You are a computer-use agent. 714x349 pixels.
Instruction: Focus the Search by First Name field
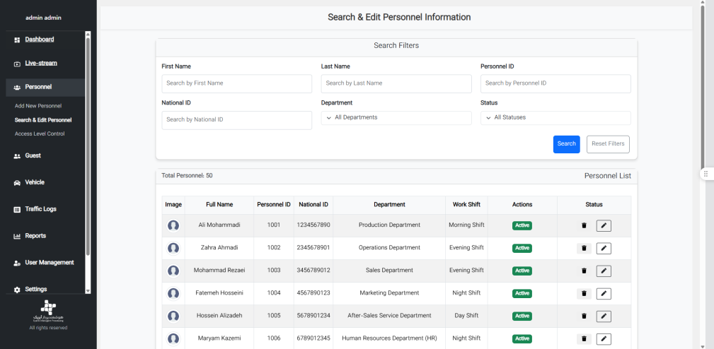pyautogui.click(x=236, y=83)
